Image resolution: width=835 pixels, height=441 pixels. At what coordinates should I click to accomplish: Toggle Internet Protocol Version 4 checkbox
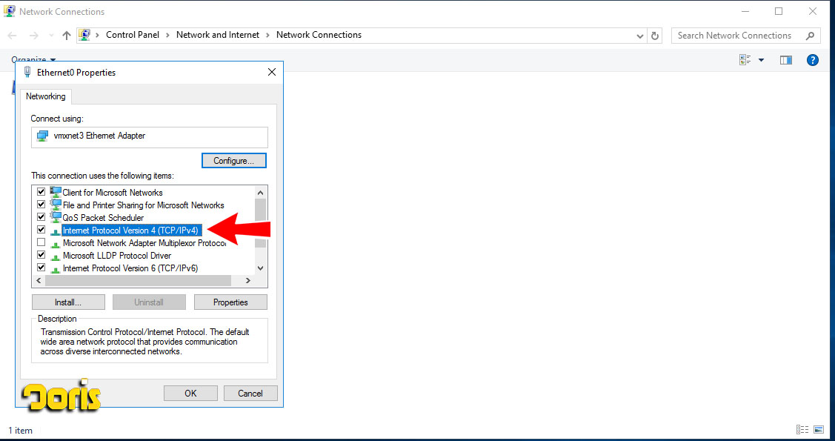click(41, 230)
